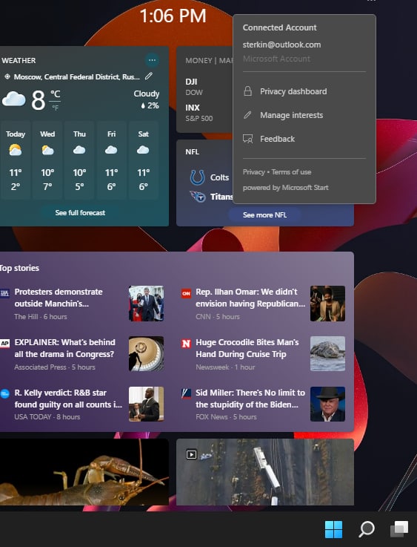Click the Top stories heading

coord(19,268)
